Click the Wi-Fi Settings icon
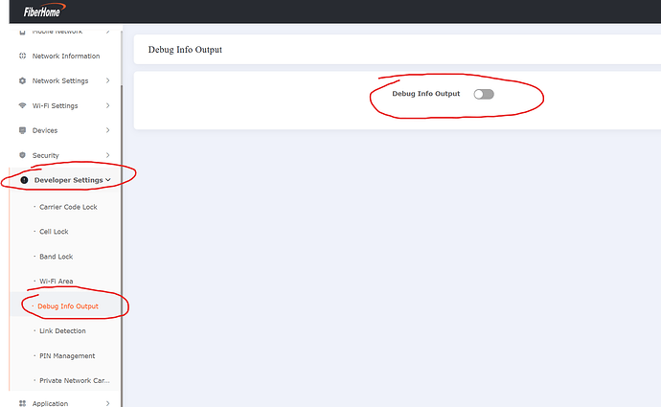 coord(23,105)
